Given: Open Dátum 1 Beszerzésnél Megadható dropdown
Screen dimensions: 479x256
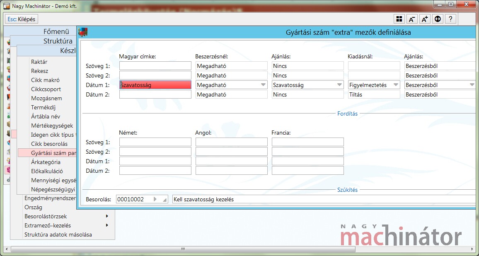Looking at the screenshot, I should [264, 85].
